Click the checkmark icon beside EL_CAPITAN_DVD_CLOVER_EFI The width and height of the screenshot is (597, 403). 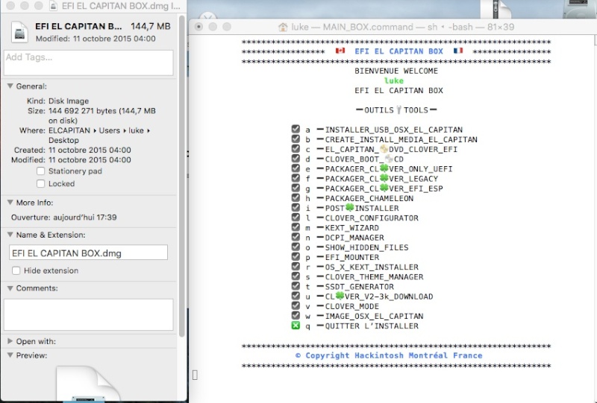pyautogui.click(x=296, y=149)
